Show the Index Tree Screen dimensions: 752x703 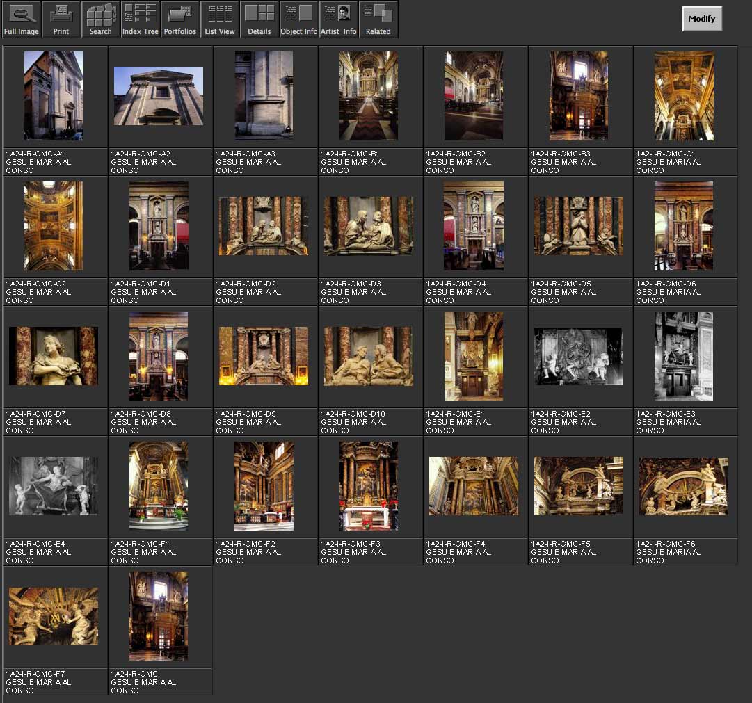click(x=140, y=19)
